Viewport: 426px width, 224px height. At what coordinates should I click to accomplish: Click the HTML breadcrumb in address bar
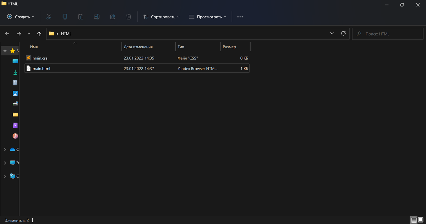pos(66,34)
